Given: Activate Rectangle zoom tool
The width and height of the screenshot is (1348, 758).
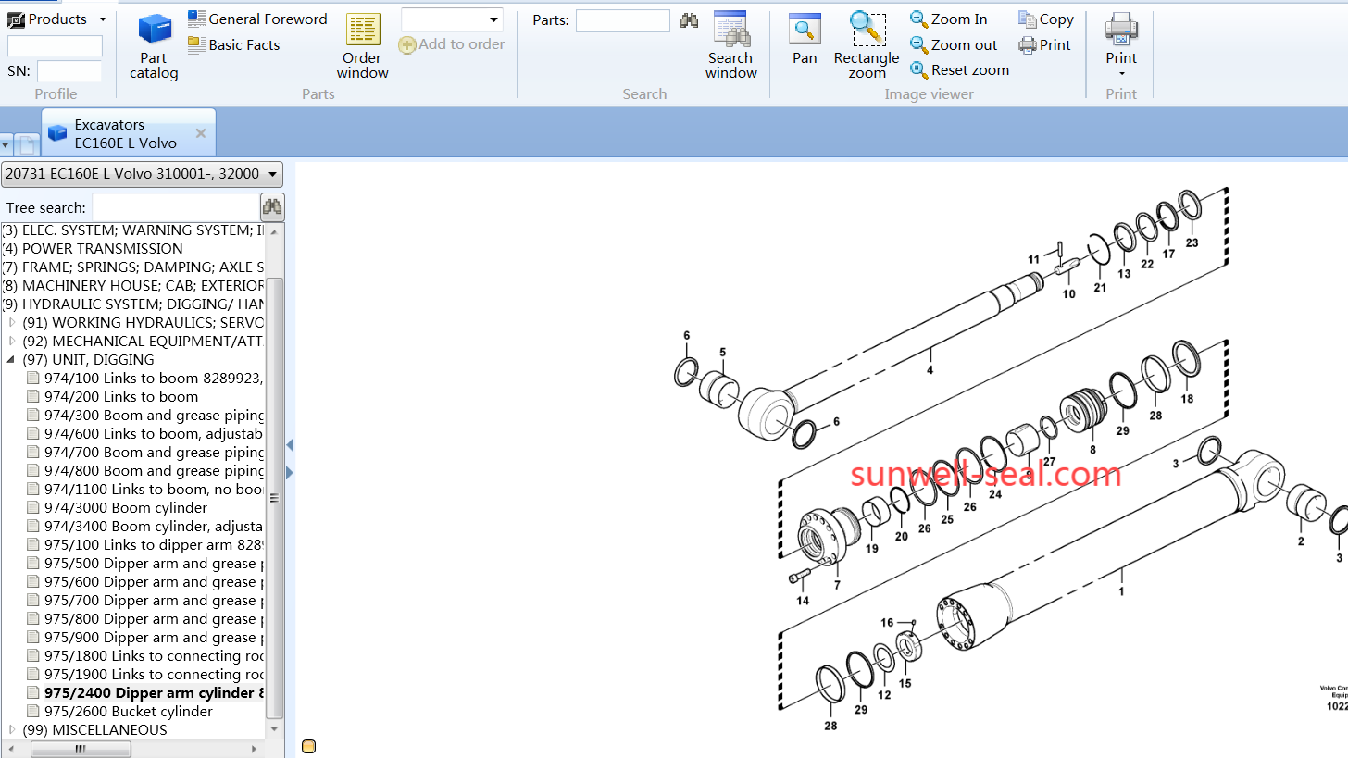Looking at the screenshot, I should (x=867, y=44).
